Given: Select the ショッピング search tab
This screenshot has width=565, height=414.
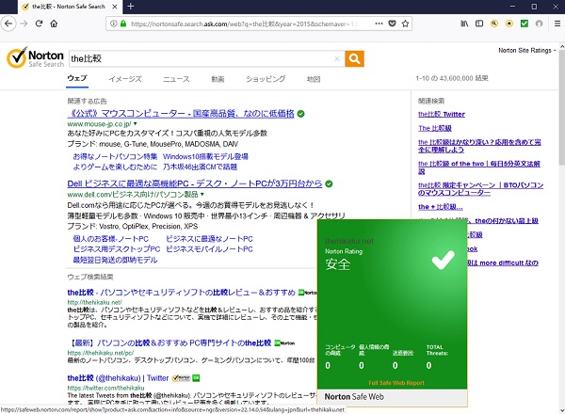Looking at the screenshot, I should pyautogui.click(x=266, y=79).
